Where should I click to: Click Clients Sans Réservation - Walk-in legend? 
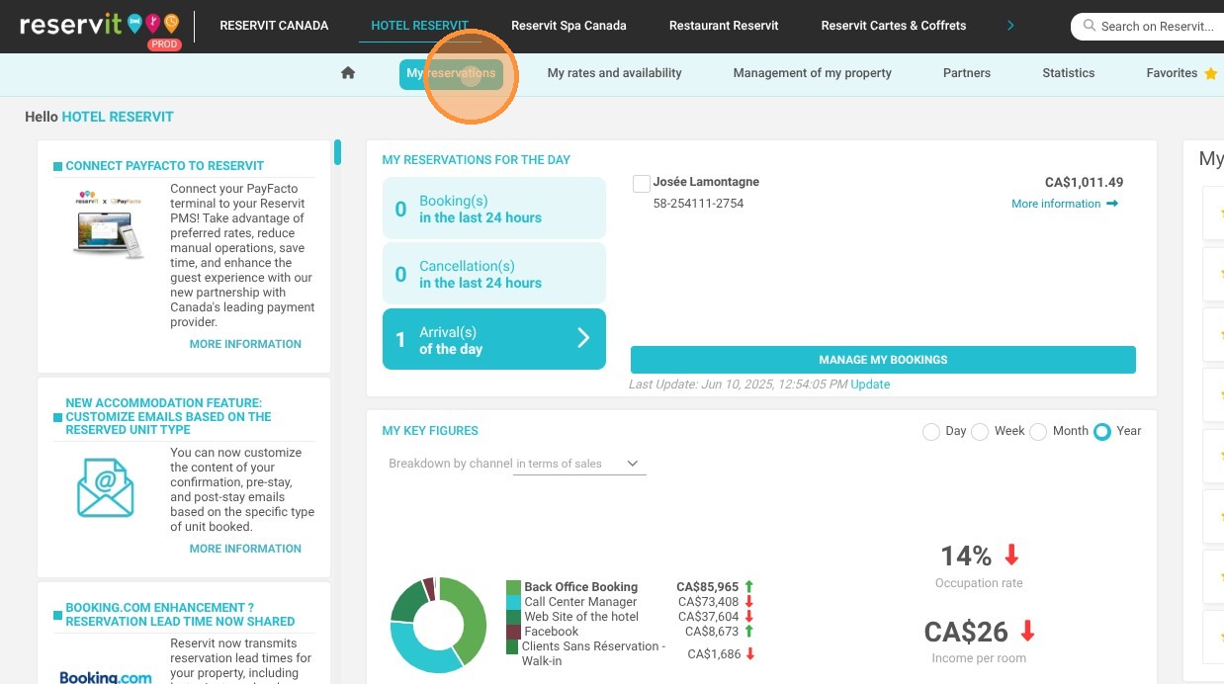[593, 653]
